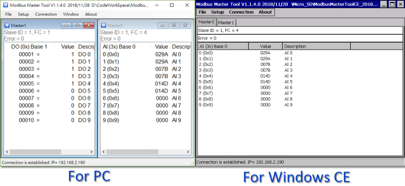Click 'Slave ID = 1, FC = 4' field in CE window
Viewport: 405px width, 186px height.
(x=300, y=30)
